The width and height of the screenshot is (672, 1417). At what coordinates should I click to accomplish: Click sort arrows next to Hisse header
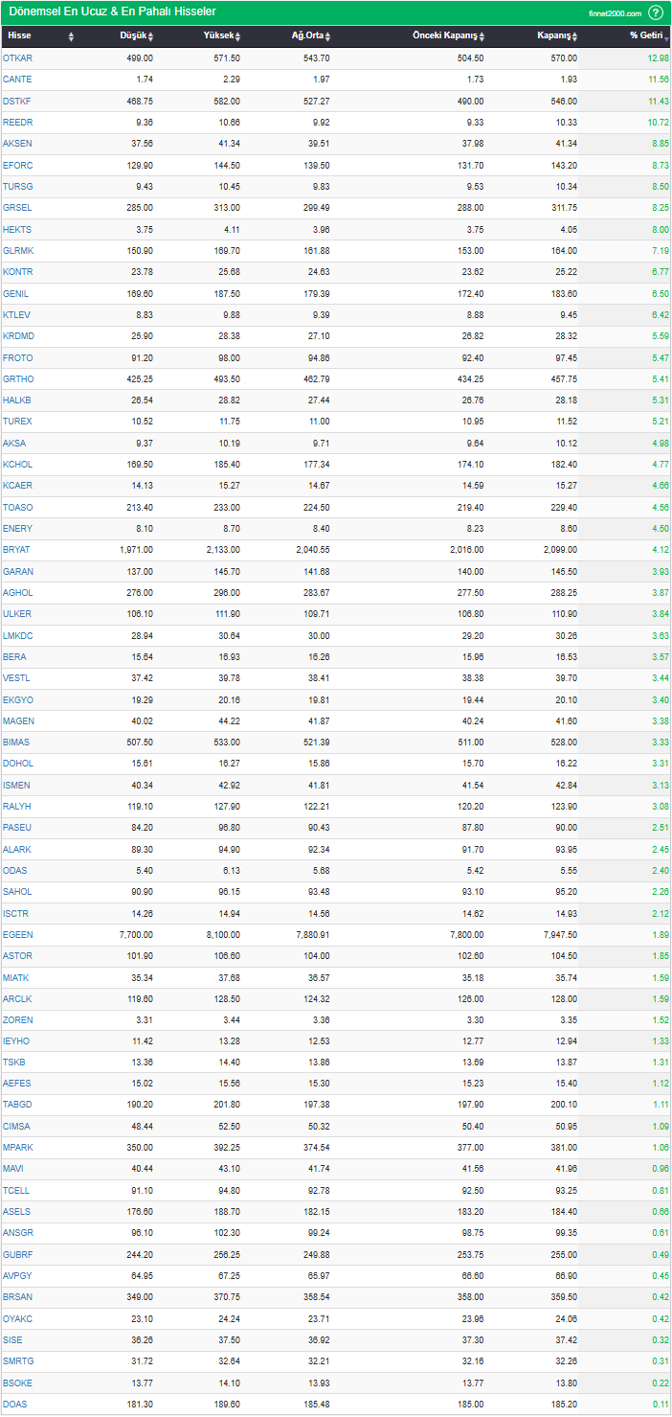tap(71, 36)
